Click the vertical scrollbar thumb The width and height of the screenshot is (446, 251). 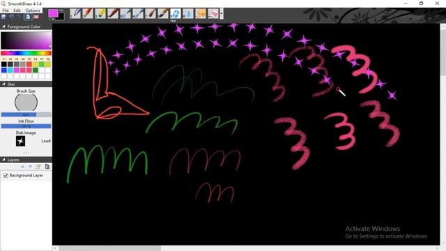pos(443,52)
